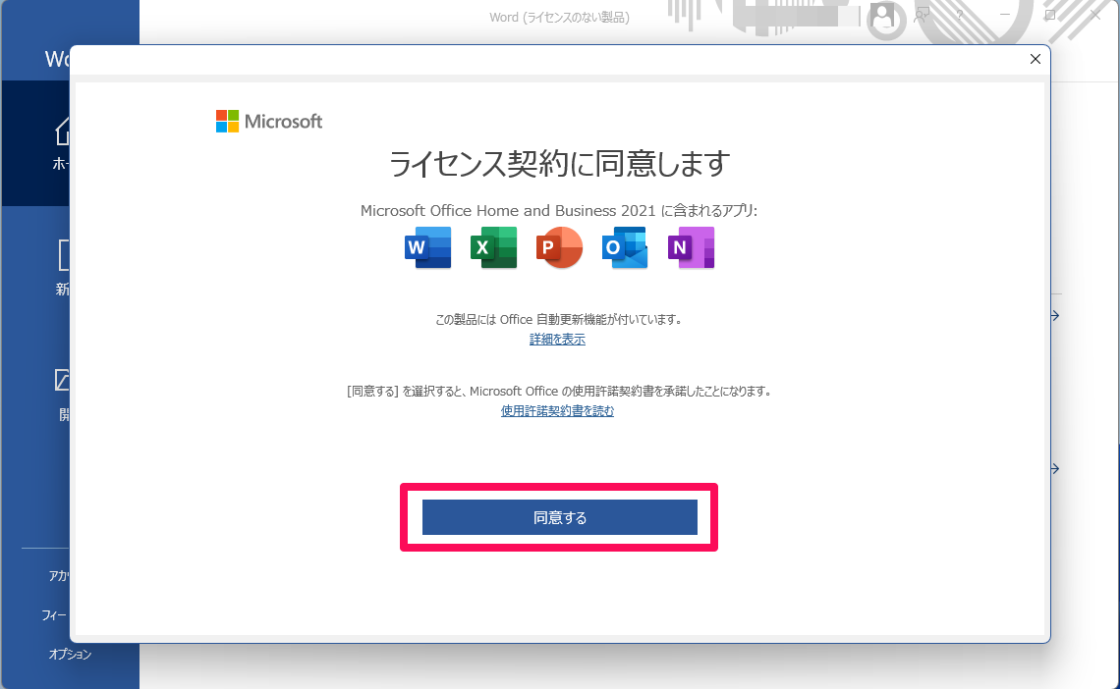Image resolution: width=1120 pixels, height=689 pixels.
Task: Click the PowerPoint app icon
Action: (x=559, y=247)
